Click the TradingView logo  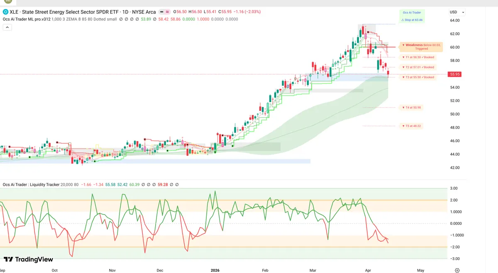[29, 259]
